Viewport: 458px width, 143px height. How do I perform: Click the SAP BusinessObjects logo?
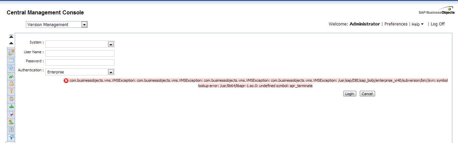coord(437,10)
